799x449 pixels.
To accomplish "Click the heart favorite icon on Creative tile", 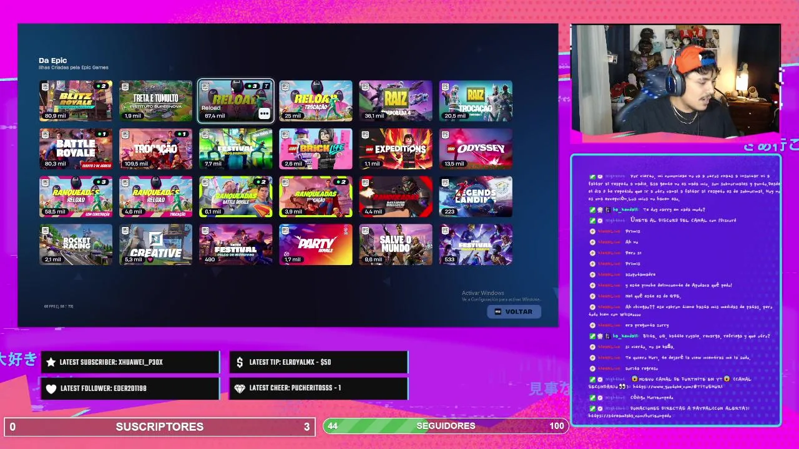I will 150,259.
